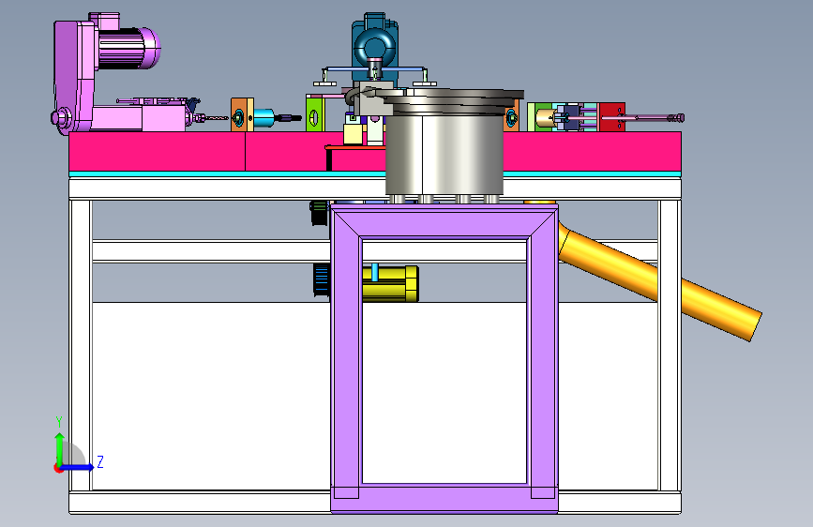Pick the yellow motor beneath the table
Image resolution: width=813 pixels, height=527 pixels.
click(390, 284)
